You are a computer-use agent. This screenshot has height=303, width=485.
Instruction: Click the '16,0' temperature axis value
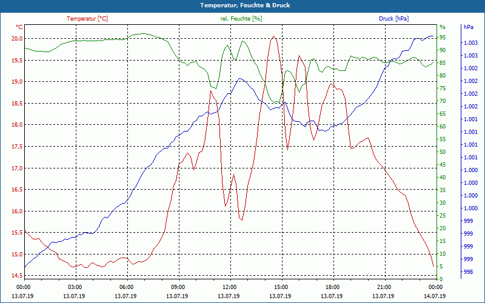[18, 211]
